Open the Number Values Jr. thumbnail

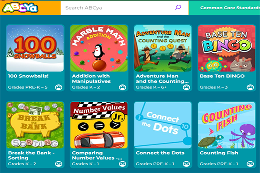point(99,125)
